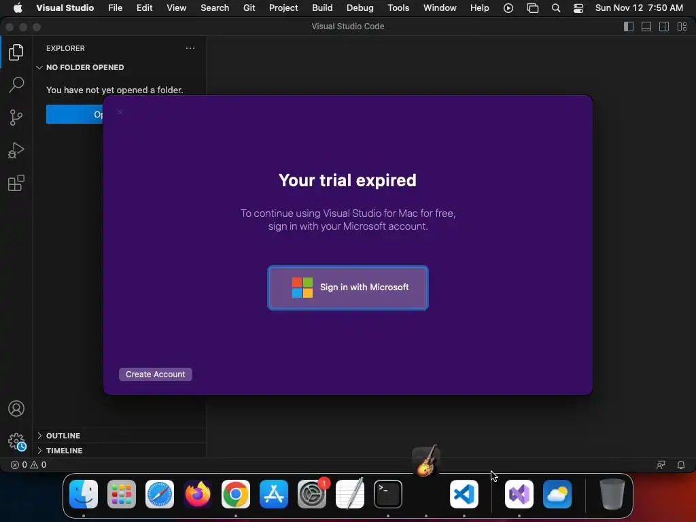
Task: Open App Store from the Dock
Action: click(x=274, y=494)
